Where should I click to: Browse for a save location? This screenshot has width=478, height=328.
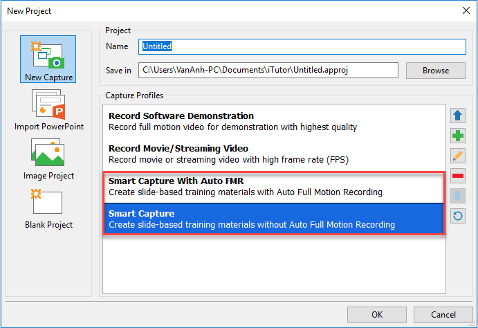436,71
